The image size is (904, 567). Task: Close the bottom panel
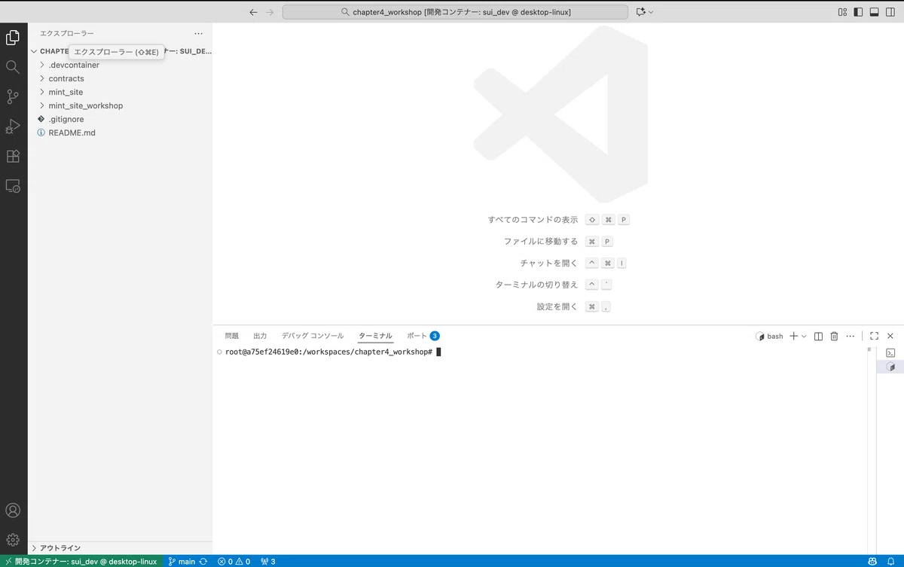click(x=890, y=337)
